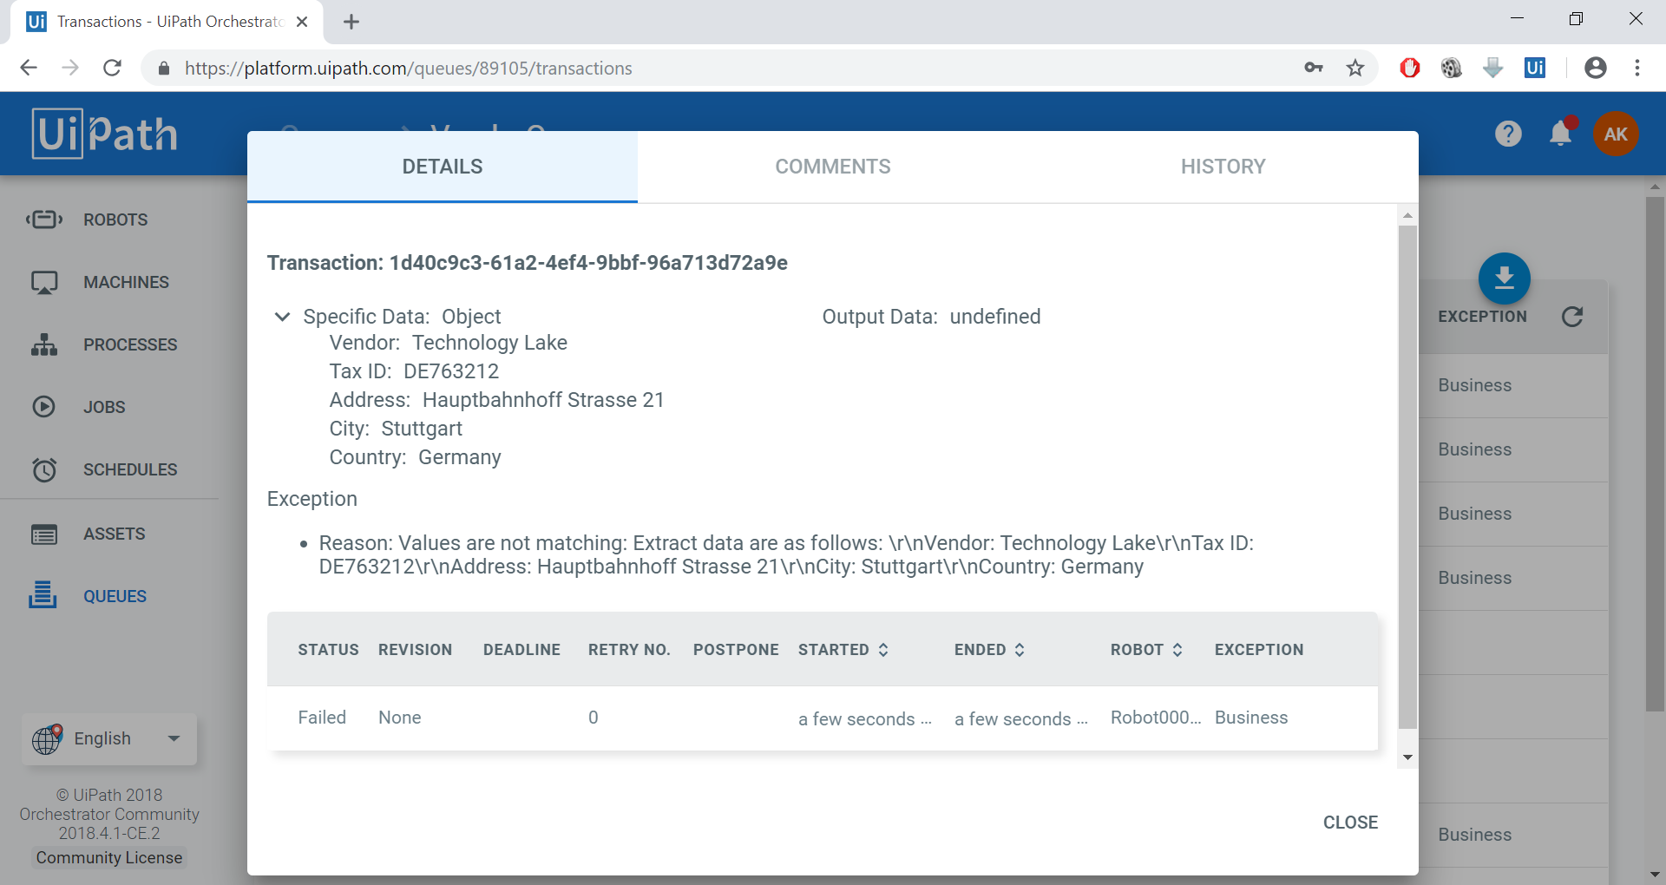Open the UiPath browser extension

(1535, 68)
